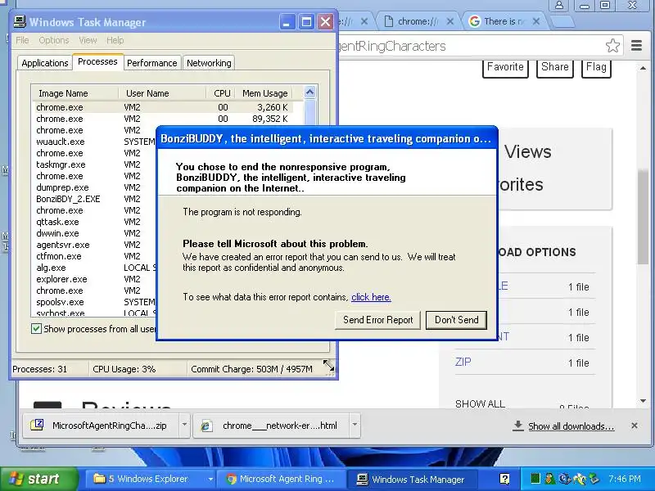Click the Don't Send button
The image size is (655, 491).
click(456, 320)
